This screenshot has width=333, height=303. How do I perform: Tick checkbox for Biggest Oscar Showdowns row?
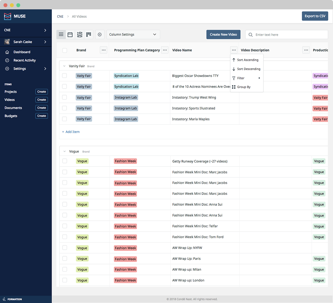coord(64,76)
